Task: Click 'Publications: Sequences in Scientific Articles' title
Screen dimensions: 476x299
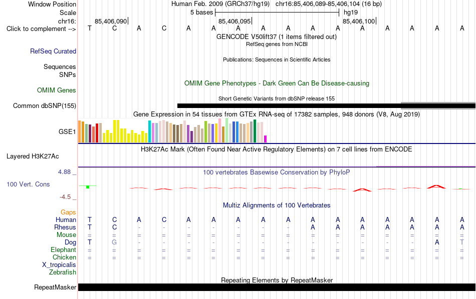Action: click(x=277, y=59)
